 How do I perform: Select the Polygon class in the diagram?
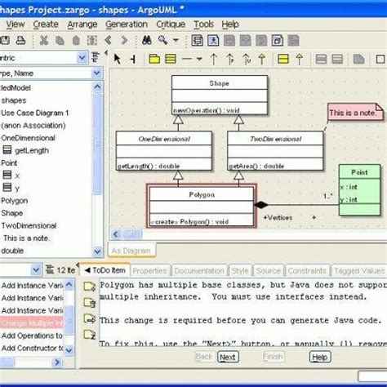click(202, 206)
